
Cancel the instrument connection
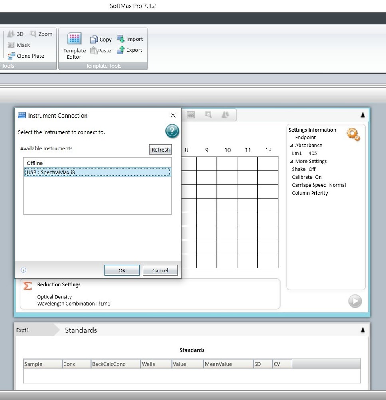pyautogui.click(x=160, y=270)
